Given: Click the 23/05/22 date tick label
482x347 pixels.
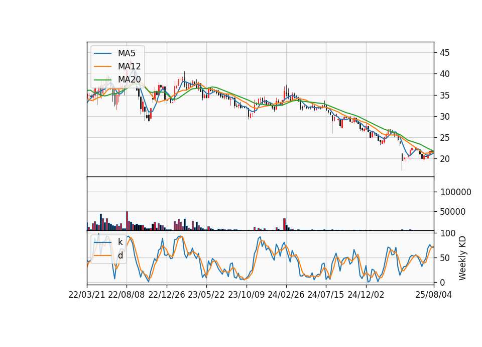Looking at the screenshot, I should click(x=206, y=295).
